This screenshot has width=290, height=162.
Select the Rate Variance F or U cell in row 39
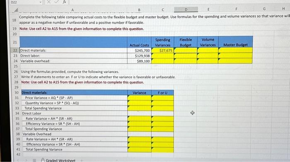point(162,139)
